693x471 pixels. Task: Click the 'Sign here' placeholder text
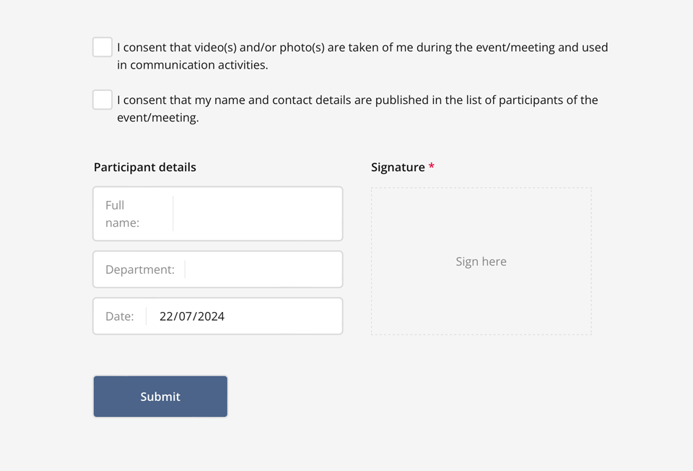(x=481, y=262)
